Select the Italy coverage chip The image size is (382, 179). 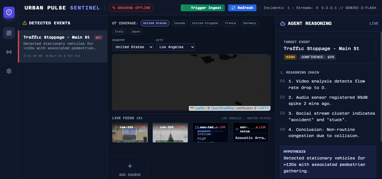tap(119, 32)
